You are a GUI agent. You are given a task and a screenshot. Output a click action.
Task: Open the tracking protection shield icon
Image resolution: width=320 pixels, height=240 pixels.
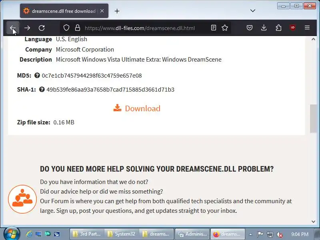pos(66,28)
